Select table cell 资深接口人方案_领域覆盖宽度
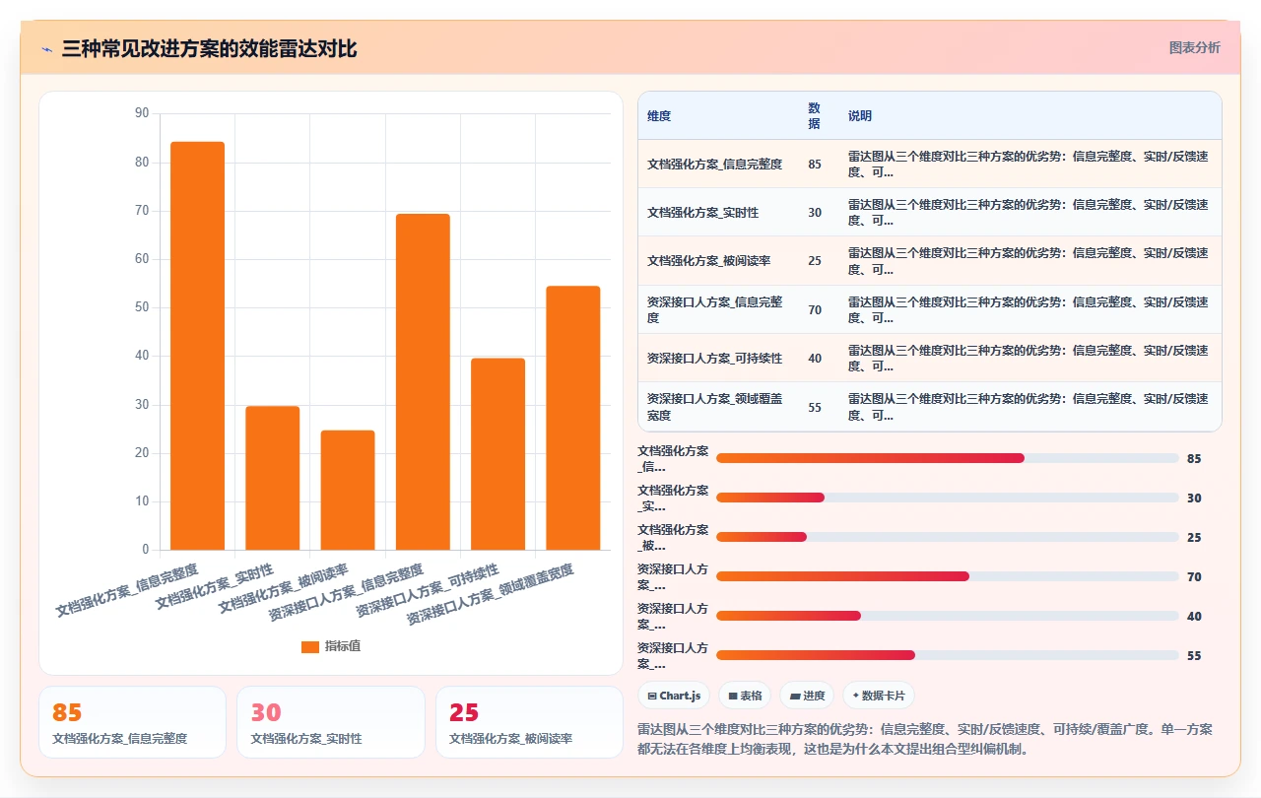This screenshot has height=798, width=1261. coord(719,407)
